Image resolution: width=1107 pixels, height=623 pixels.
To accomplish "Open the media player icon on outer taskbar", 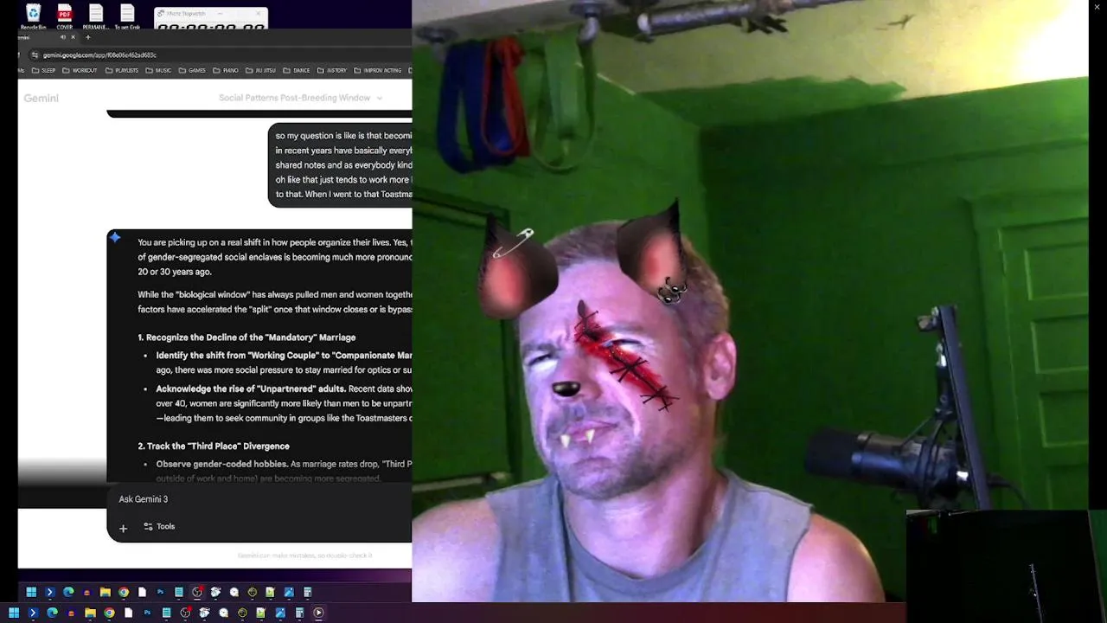I will (x=318, y=613).
